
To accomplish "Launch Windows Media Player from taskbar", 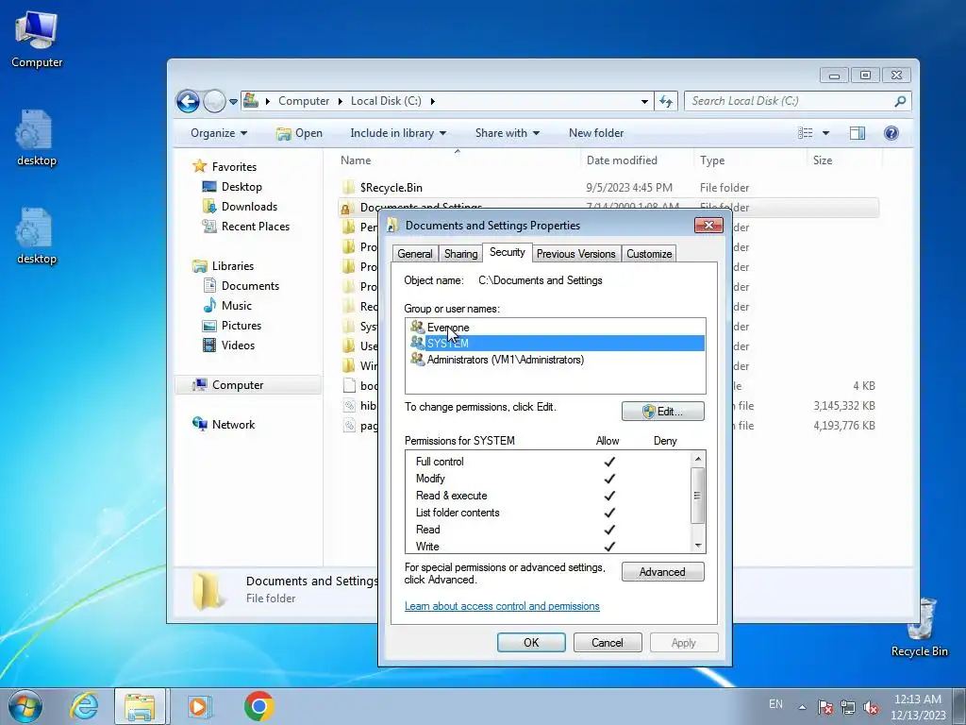I will pos(200,706).
